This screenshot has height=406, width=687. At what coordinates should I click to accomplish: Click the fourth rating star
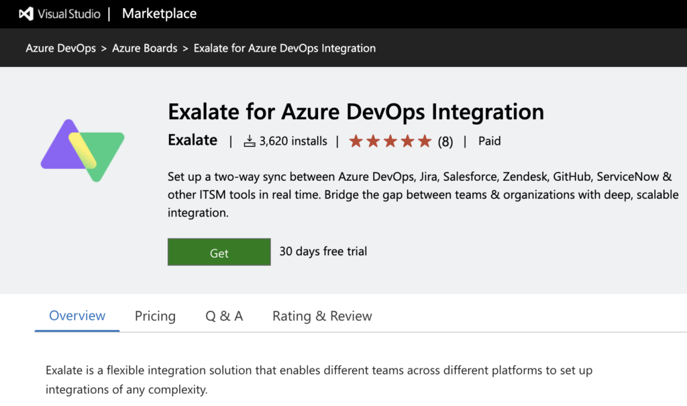coord(407,141)
